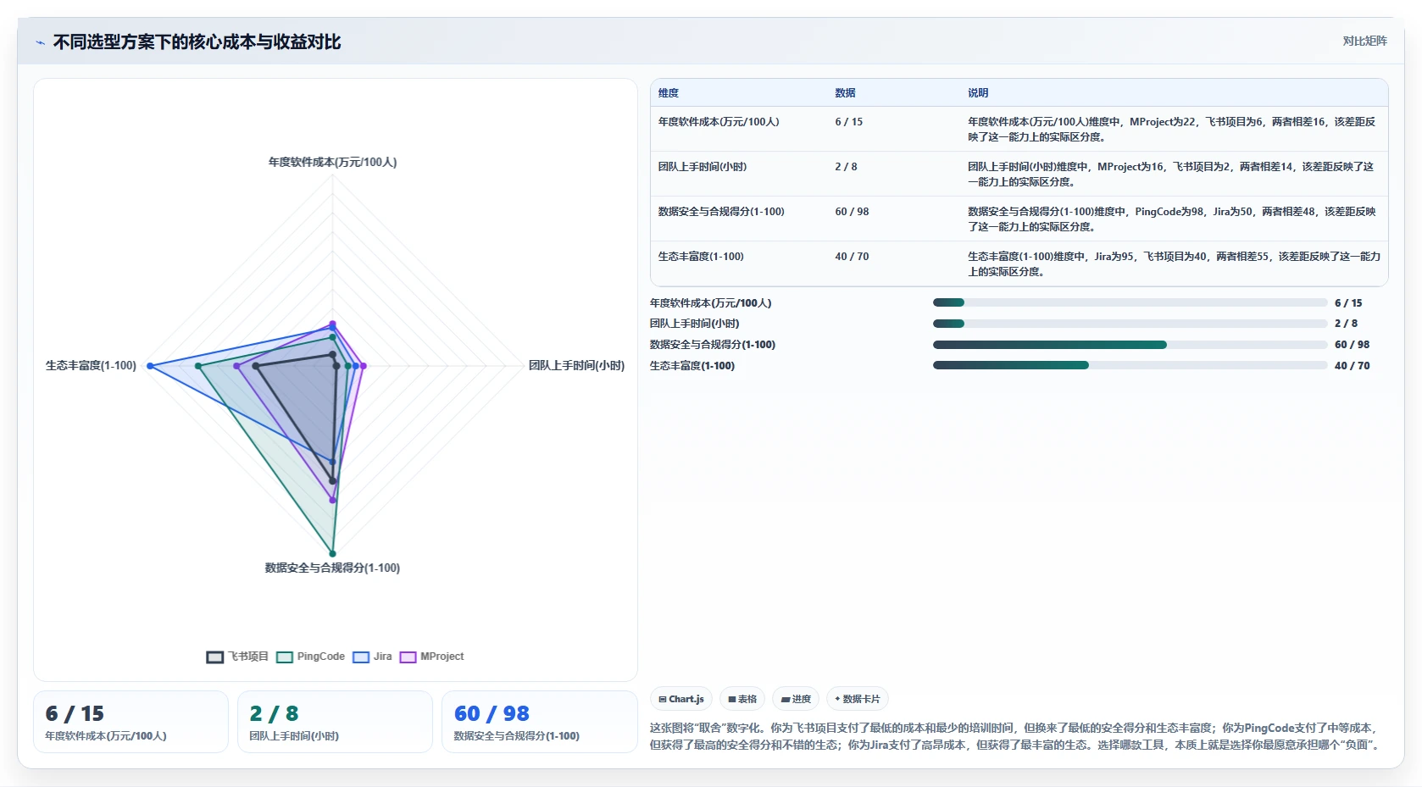
Task: Click the panel title 不同选型方案下的核心成本与收益对比
Action: pyautogui.click(x=197, y=42)
